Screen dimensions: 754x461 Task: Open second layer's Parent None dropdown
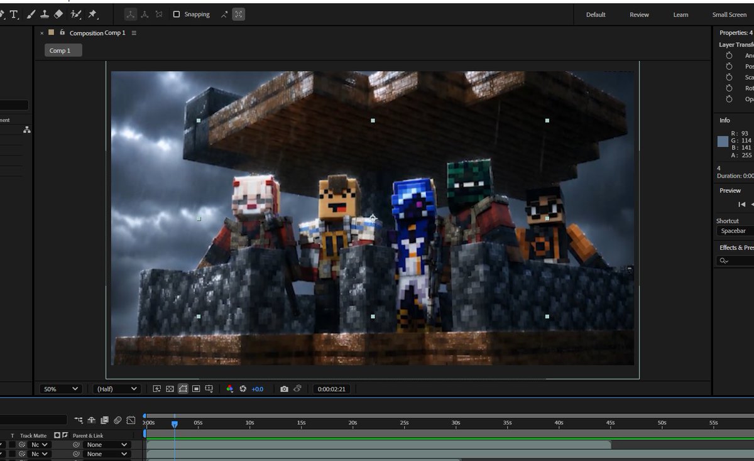(107, 453)
